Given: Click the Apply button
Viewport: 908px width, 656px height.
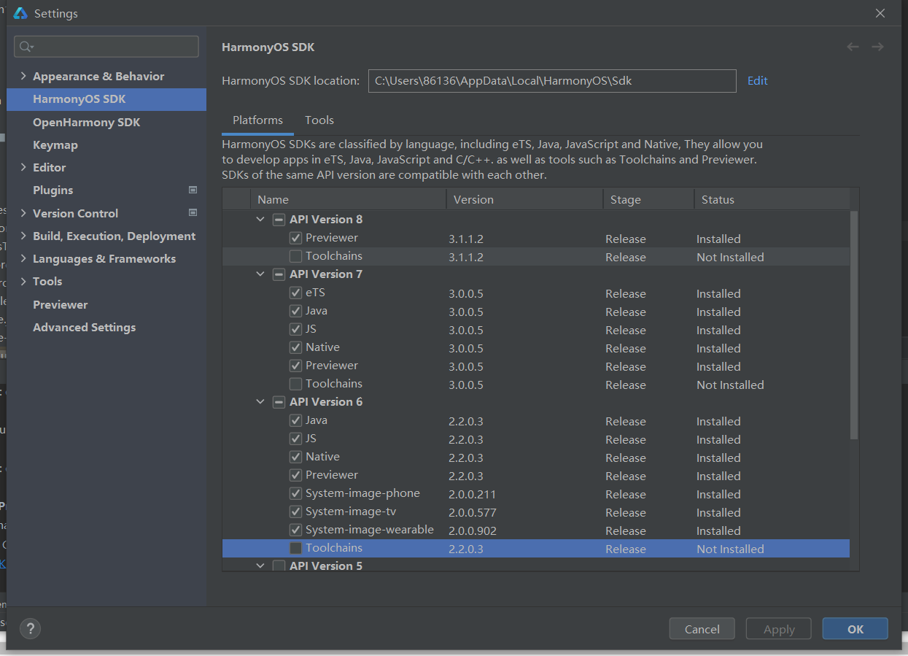Looking at the screenshot, I should pyautogui.click(x=779, y=629).
